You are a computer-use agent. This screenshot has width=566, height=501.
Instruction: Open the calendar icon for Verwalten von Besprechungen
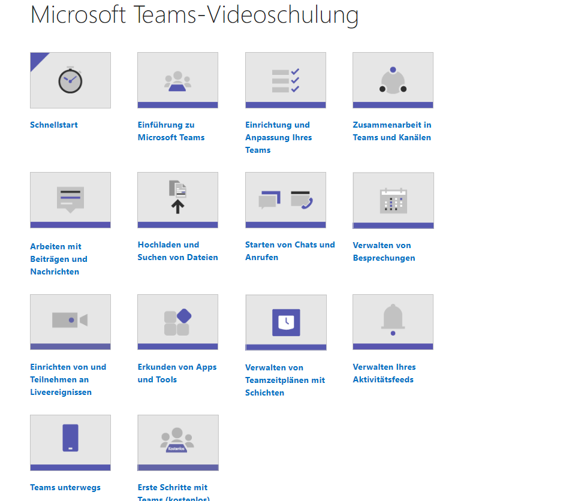(x=393, y=201)
